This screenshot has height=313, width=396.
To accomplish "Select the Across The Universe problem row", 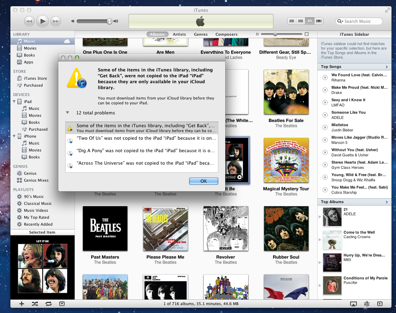I will click(x=142, y=165).
